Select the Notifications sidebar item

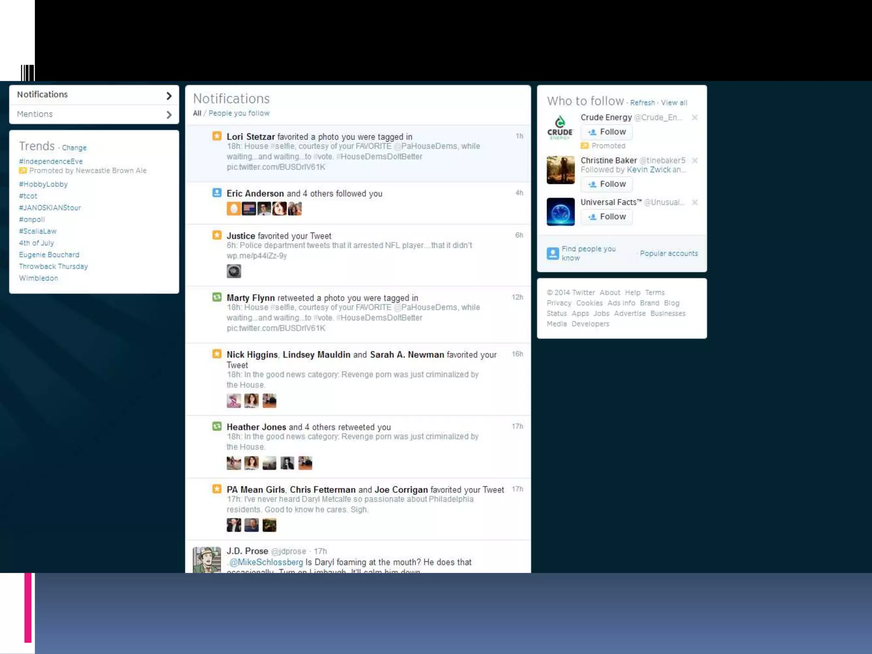coord(94,95)
